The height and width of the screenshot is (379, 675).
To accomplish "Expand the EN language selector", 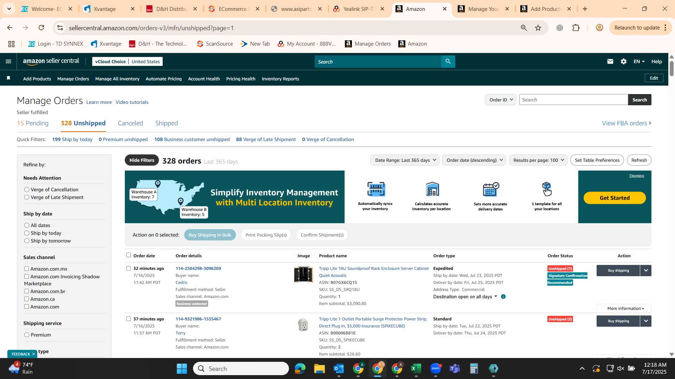I will click(x=639, y=61).
